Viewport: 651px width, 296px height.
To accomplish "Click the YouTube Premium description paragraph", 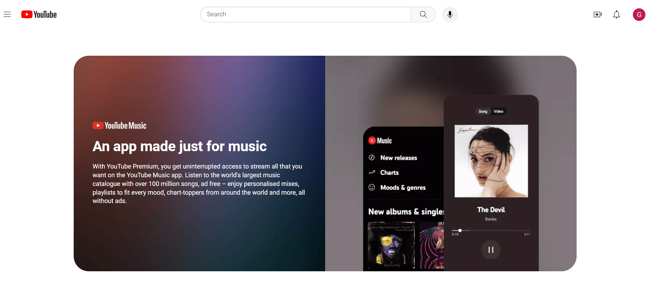I will (199, 184).
